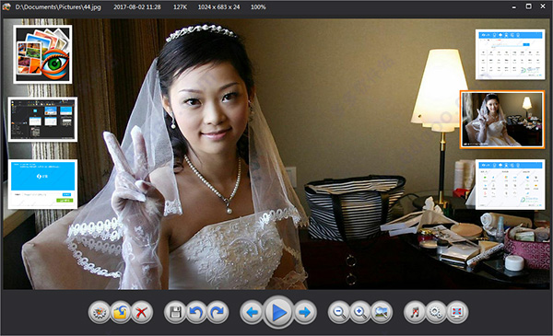
Task: Save the image with the floppy disk icon
Action: click(175, 312)
